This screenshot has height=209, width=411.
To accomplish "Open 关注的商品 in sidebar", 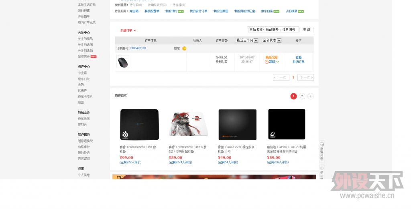I will tap(85, 39).
